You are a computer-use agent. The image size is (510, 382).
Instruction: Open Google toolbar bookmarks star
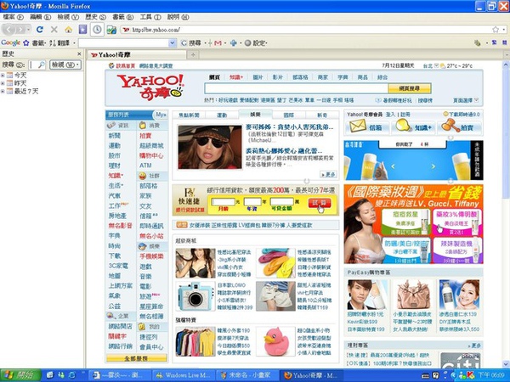[x=26, y=42]
